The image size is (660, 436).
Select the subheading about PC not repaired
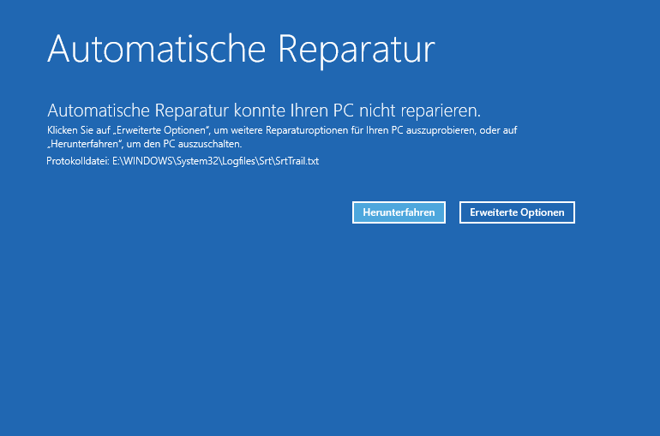tap(264, 110)
